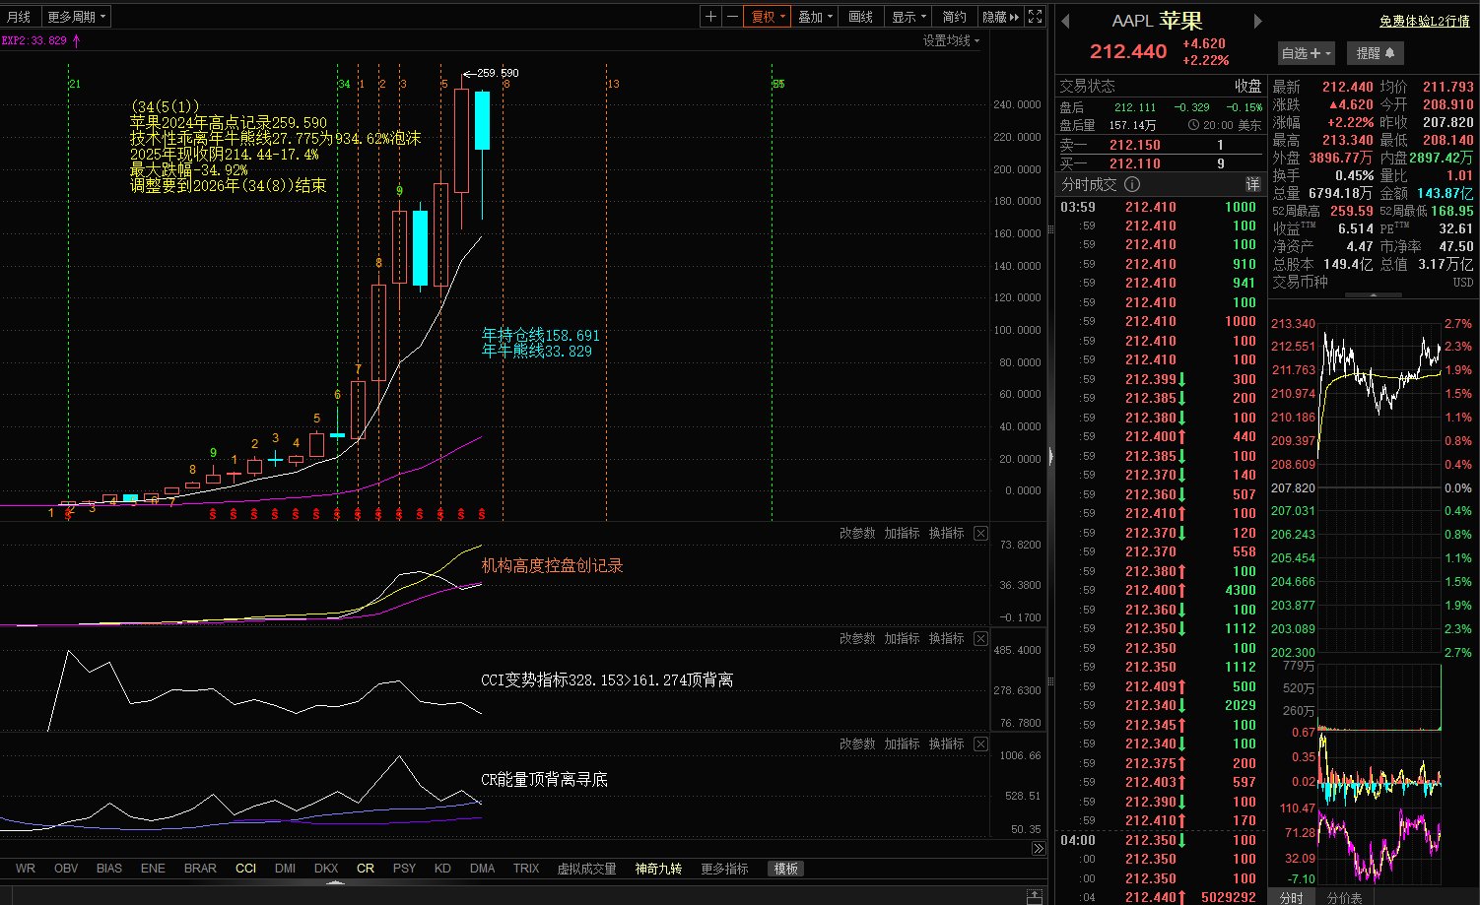Click 详 in the 分时成交 header
The image size is (1480, 905).
click(x=1252, y=184)
